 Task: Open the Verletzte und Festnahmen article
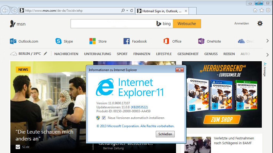234,140
